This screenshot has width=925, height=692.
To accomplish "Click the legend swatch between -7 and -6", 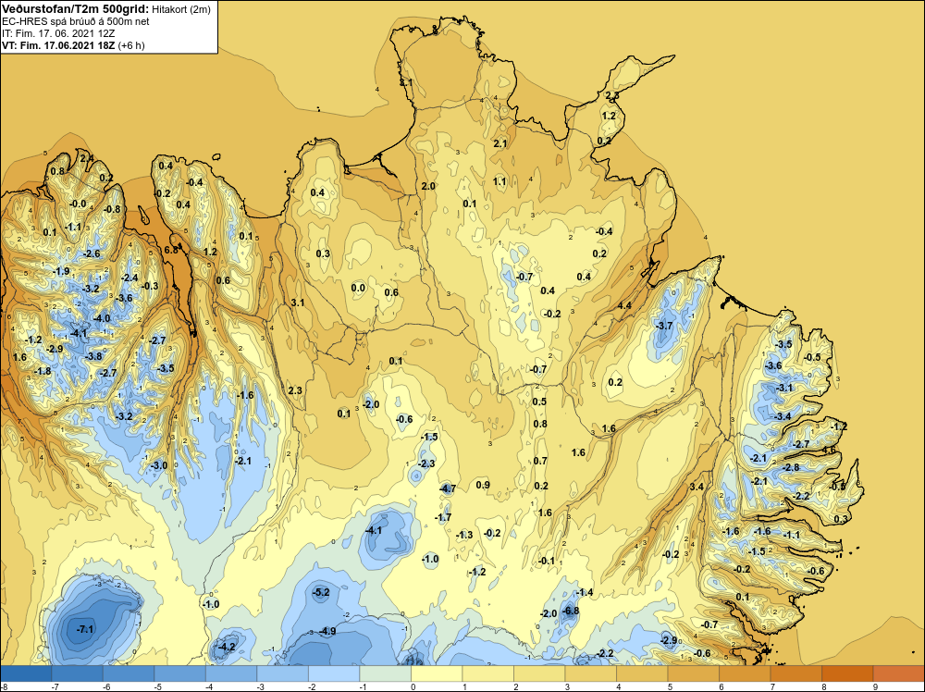I will tap(78, 673).
